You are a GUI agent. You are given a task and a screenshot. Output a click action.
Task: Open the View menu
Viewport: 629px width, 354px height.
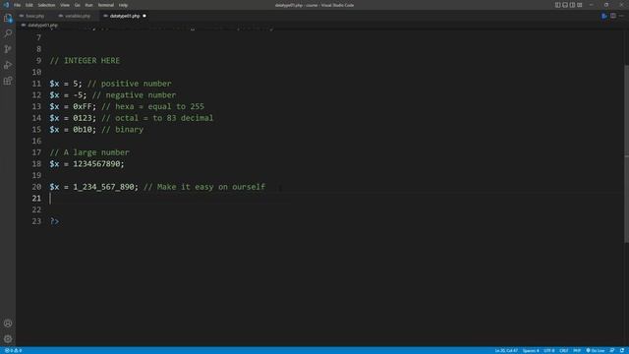click(x=65, y=5)
